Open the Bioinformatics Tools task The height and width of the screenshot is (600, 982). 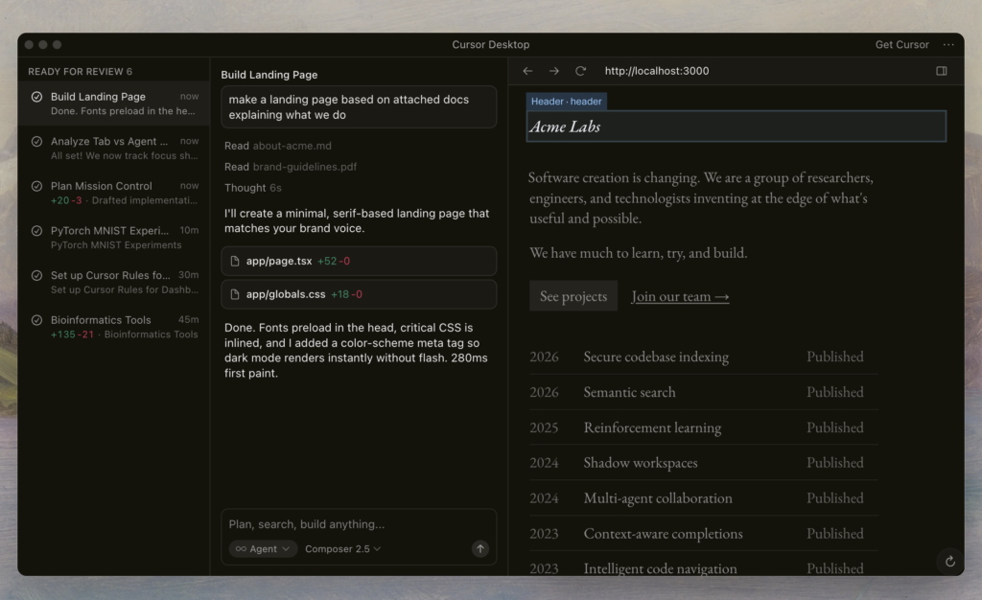(113, 327)
